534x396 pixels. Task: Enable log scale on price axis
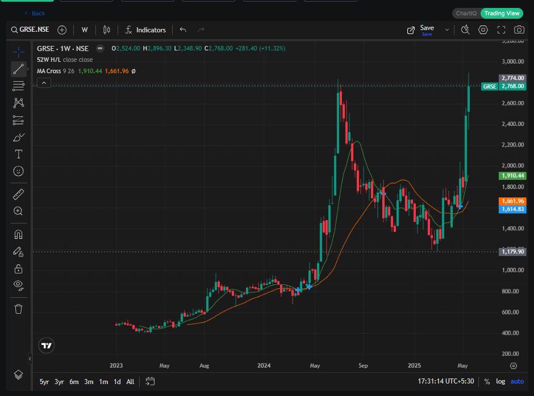[500, 381]
